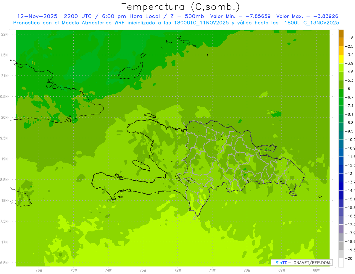This screenshot has width=355, height=274.
Task: Click the '75W' longitude label
Action: click(73, 270)
